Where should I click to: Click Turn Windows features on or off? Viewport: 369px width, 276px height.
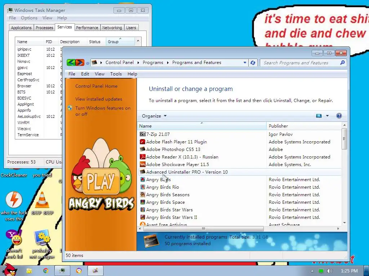[103, 111]
